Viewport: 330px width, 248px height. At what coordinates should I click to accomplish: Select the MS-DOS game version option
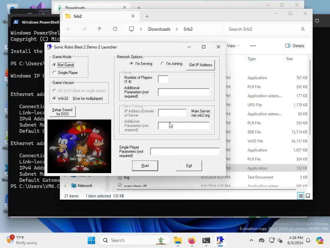(x=54, y=91)
